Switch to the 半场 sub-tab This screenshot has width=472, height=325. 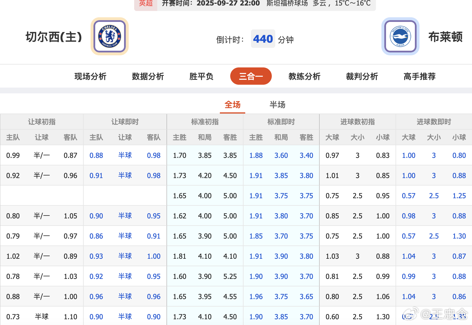pyautogui.click(x=278, y=105)
